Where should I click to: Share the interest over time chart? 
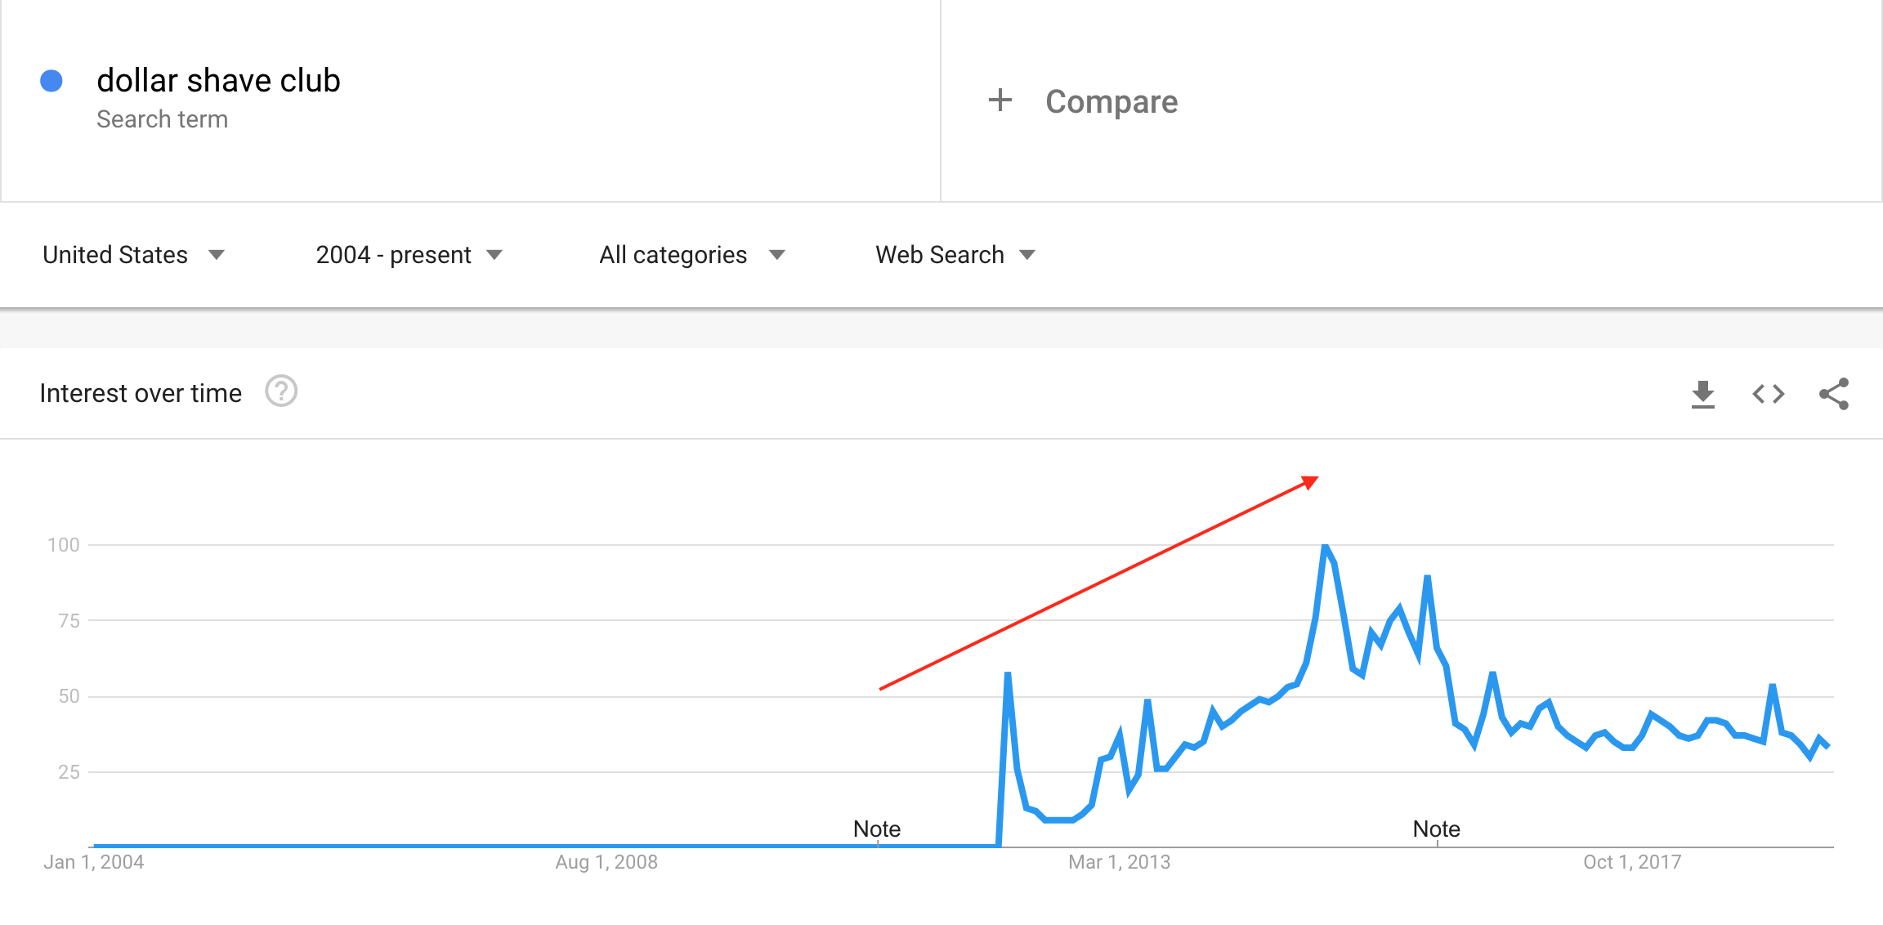(1834, 394)
